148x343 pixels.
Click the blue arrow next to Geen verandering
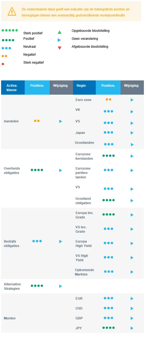(x=59, y=40)
